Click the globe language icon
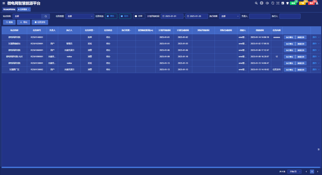 pyautogui.click(x=262, y=3)
